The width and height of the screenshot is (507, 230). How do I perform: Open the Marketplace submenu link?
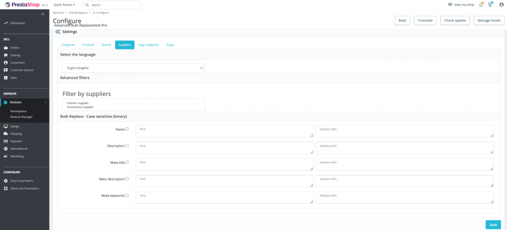pos(18,111)
